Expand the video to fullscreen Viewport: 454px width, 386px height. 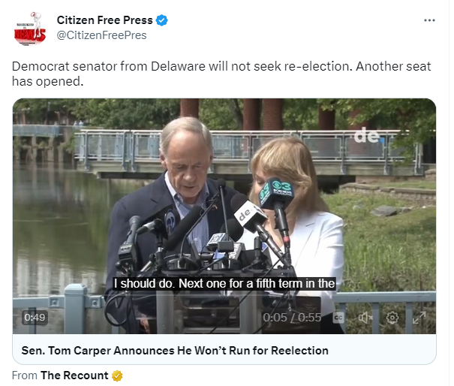pyautogui.click(x=419, y=318)
